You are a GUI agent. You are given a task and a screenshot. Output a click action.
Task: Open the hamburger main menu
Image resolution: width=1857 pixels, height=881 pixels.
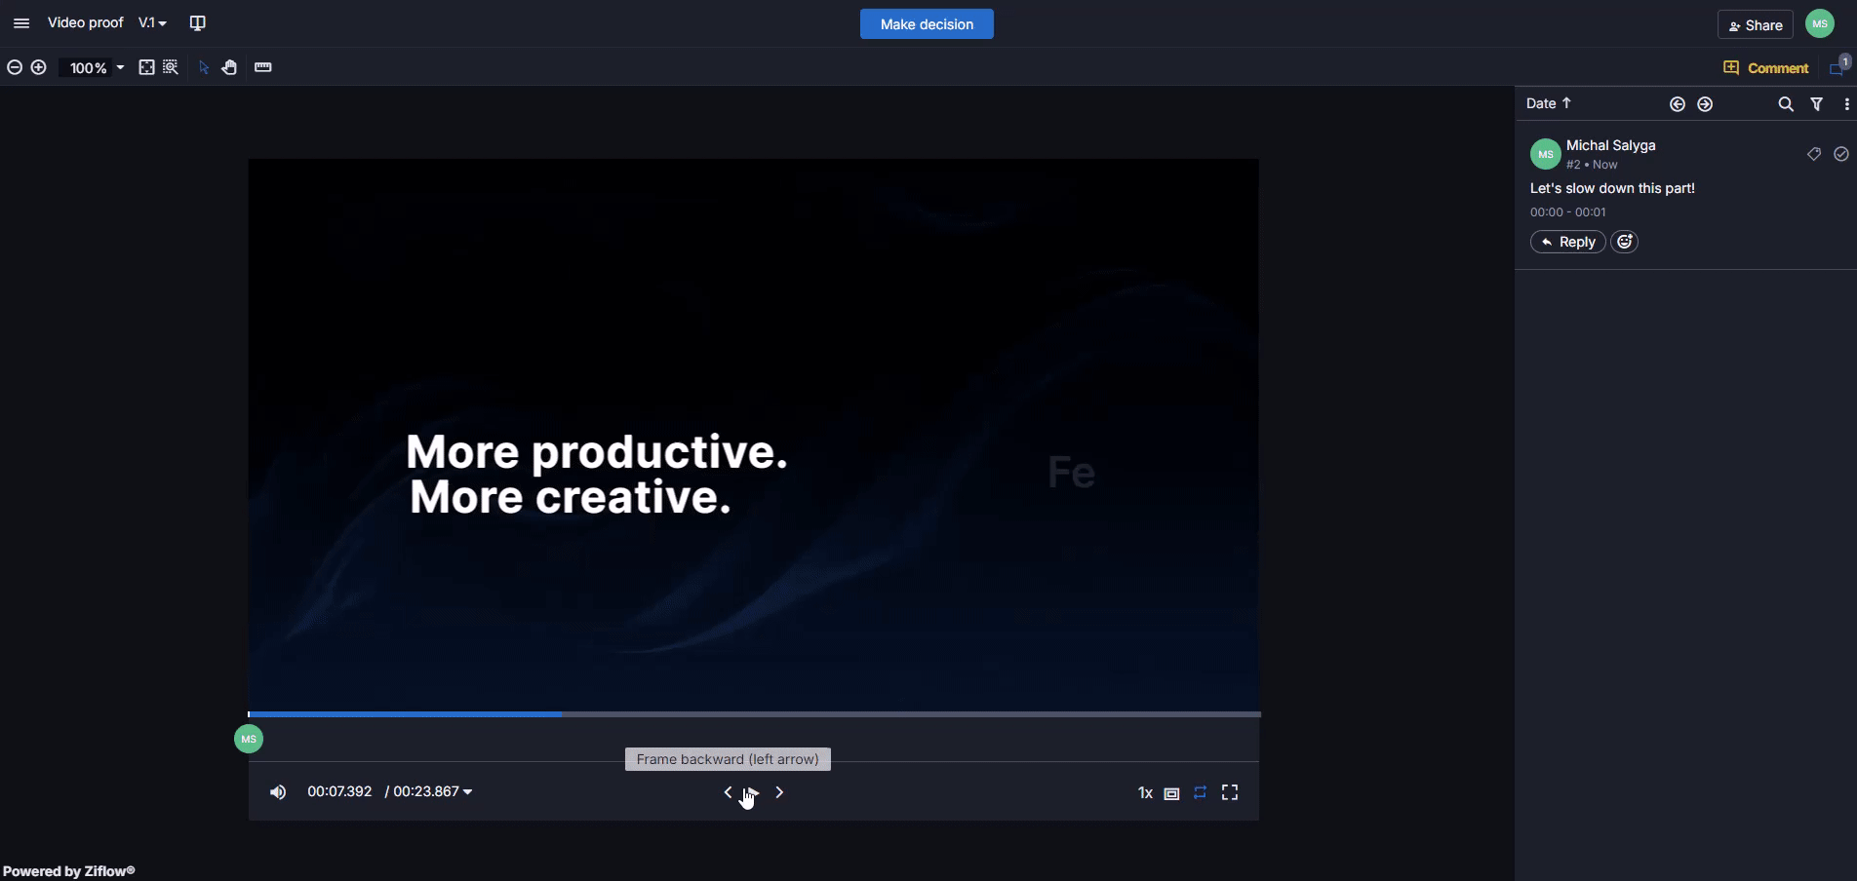click(x=21, y=23)
